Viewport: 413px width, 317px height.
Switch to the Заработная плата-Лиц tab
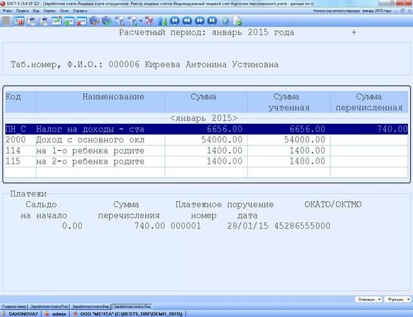click(x=132, y=307)
